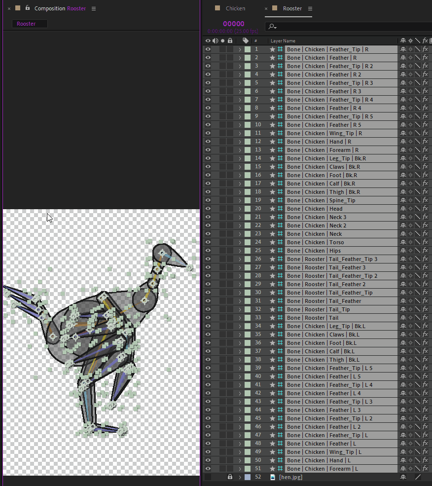
Task: Click the shy star icon on layer Head
Action: (x=273, y=208)
